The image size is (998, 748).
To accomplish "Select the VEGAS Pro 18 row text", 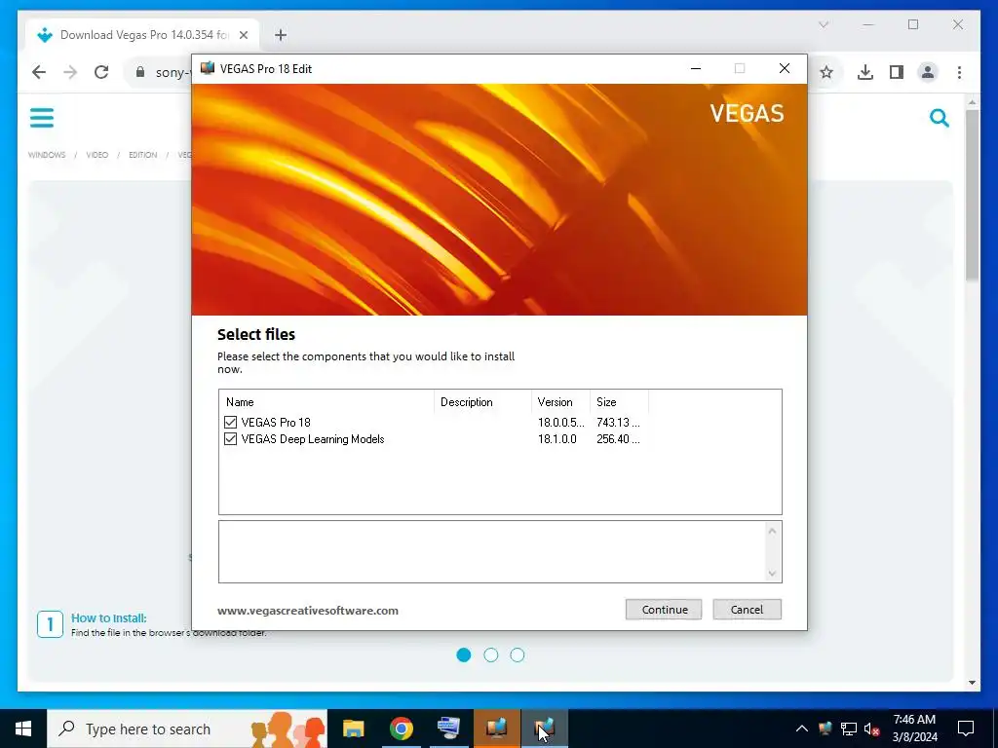I will pyautogui.click(x=276, y=423).
